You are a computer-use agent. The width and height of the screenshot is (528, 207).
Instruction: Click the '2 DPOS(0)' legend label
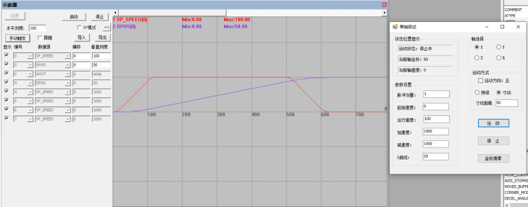(124, 26)
